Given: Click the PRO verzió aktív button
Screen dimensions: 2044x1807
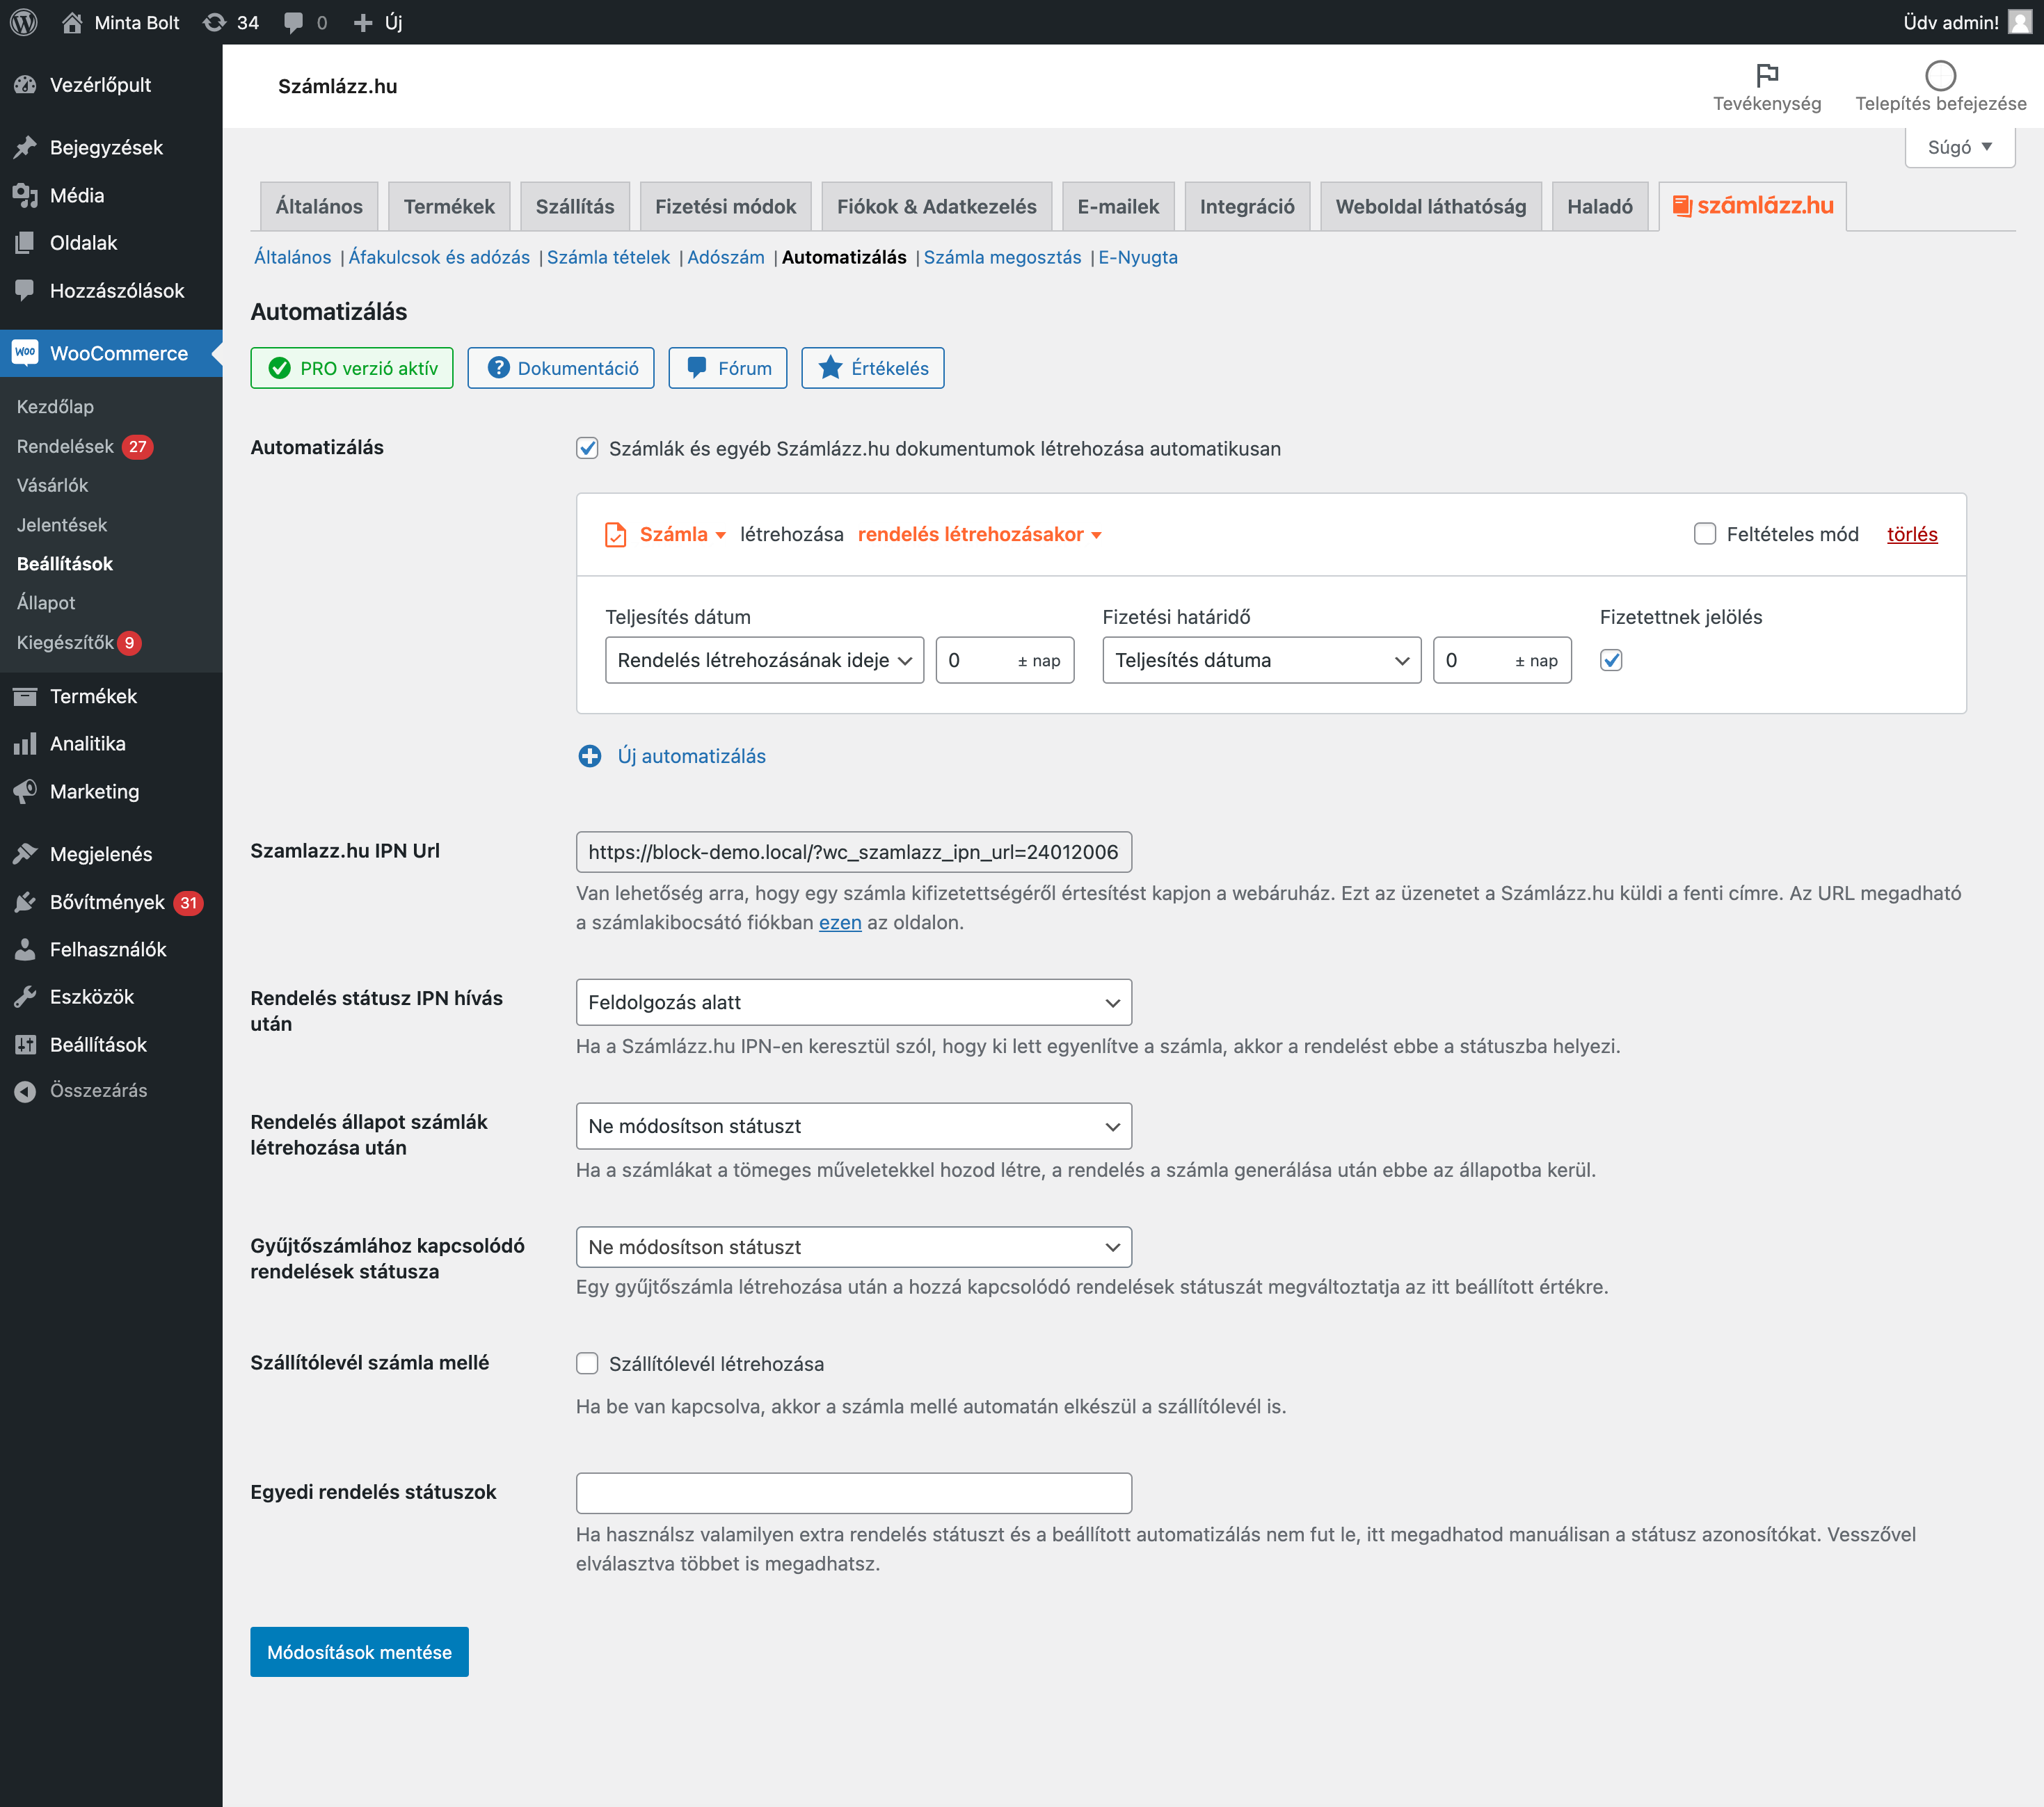Looking at the screenshot, I should point(352,368).
